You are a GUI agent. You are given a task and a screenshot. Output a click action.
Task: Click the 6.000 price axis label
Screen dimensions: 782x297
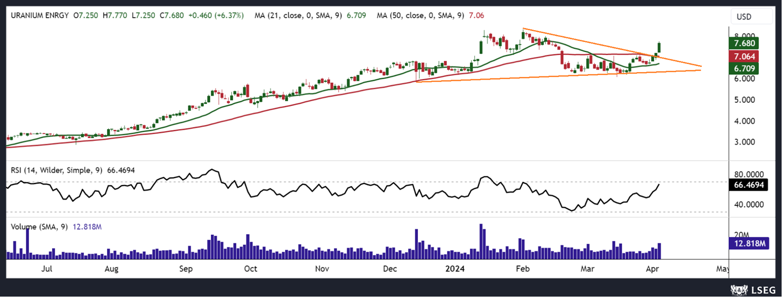click(x=744, y=79)
